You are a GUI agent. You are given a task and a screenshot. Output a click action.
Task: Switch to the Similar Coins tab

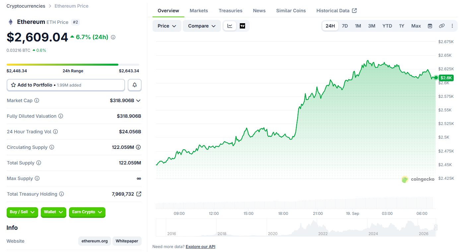pyautogui.click(x=291, y=11)
